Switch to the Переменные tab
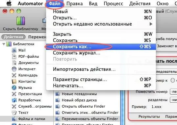The image size is (177, 125). pos(37,37)
